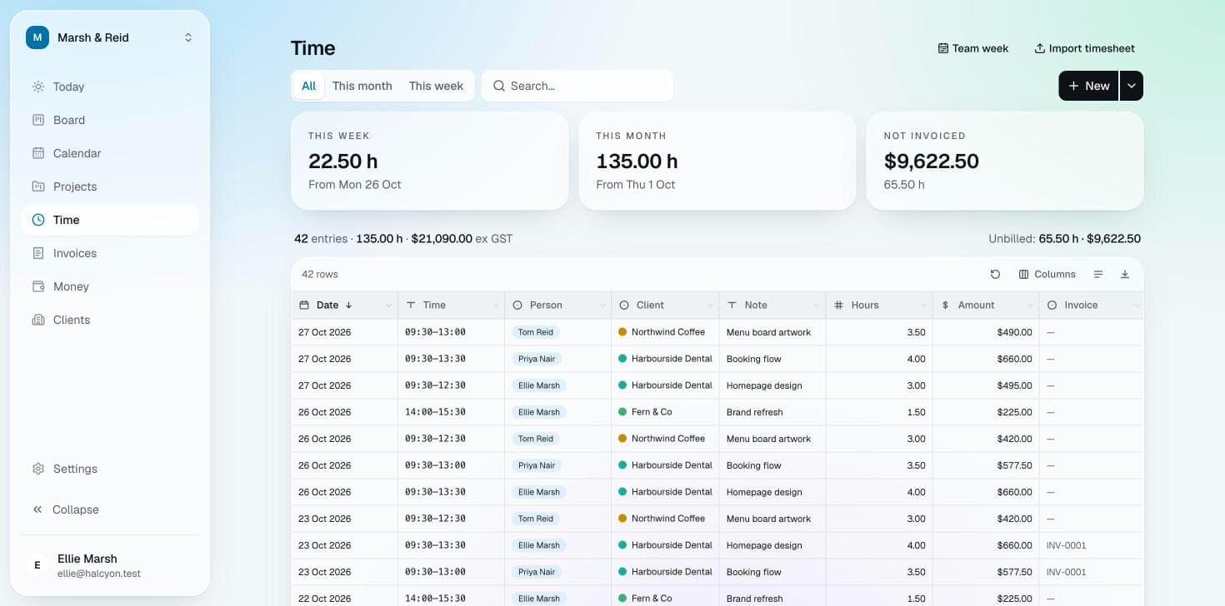1225x606 pixels.
Task: Open the Team week view
Action: 972,48
